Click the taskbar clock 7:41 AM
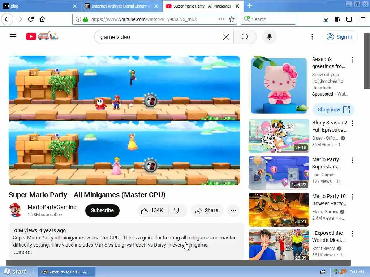The width and height of the screenshot is (370, 277). (x=357, y=272)
